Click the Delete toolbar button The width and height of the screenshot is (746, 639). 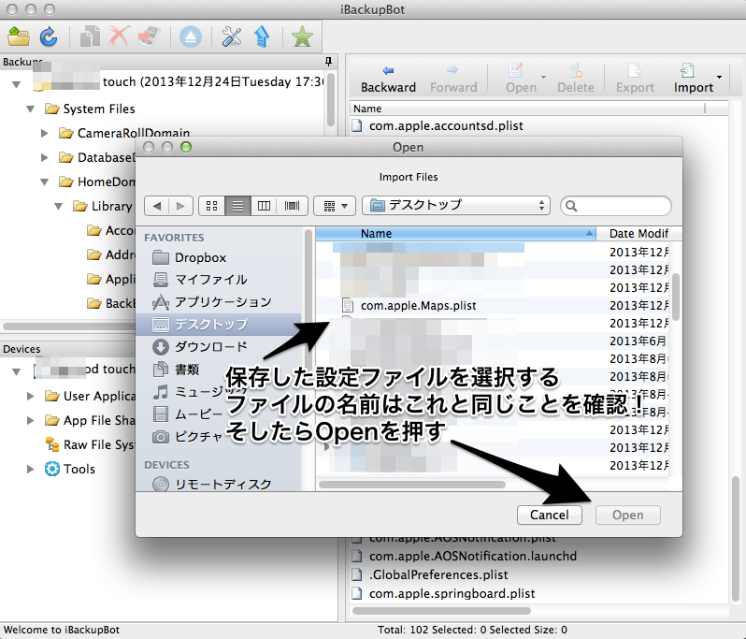pyautogui.click(x=576, y=80)
